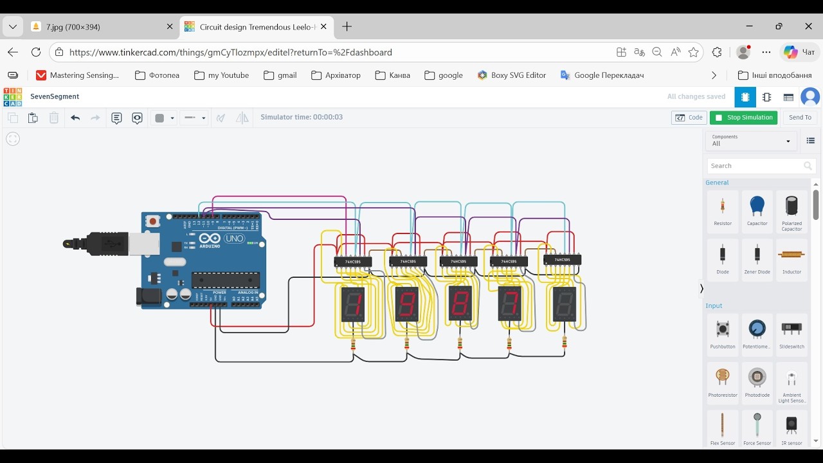The image size is (823, 463).
Task: Switch to Schematic view icon
Action: point(767,97)
